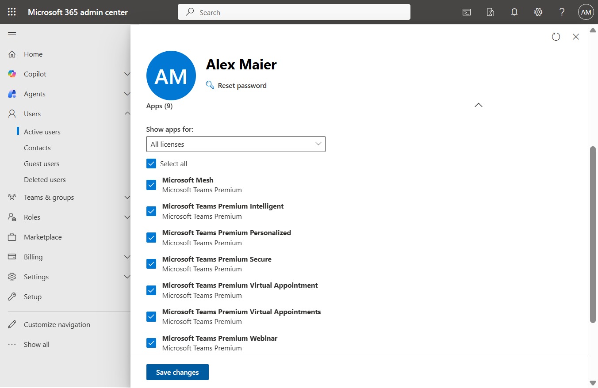Open Deleted users page

pyautogui.click(x=45, y=179)
